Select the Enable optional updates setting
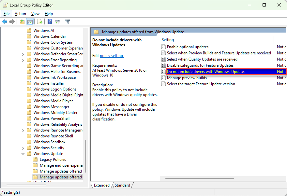287x196 pixels. 188,47
